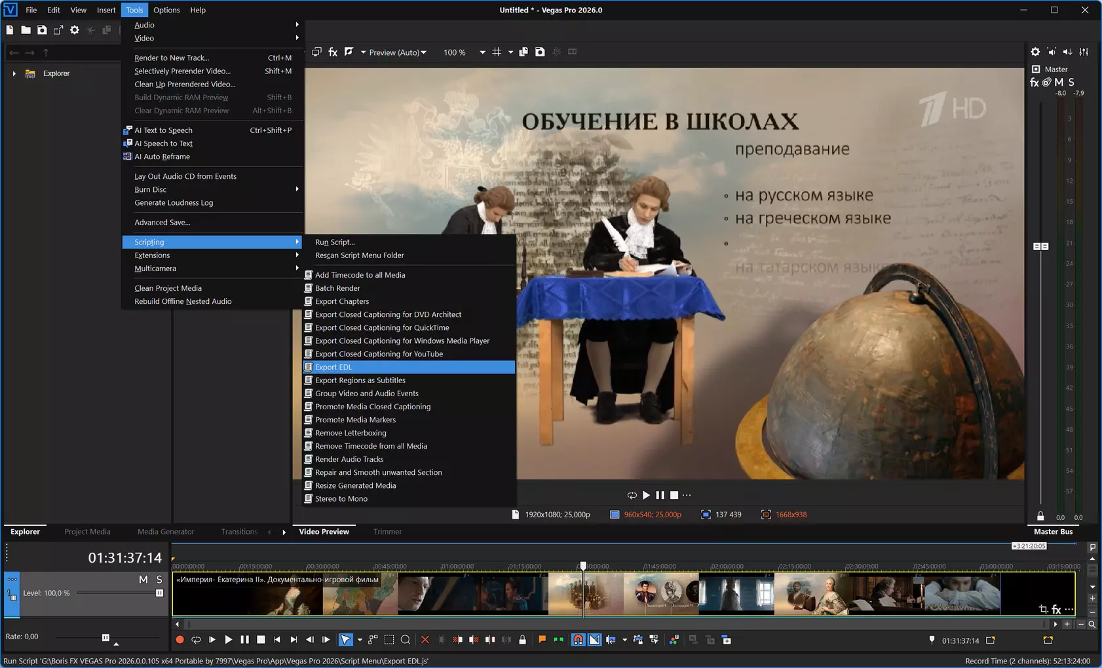Open the Normal Edit tool dropdown arrow
Screen dimensions: 1102x668
tap(360, 640)
